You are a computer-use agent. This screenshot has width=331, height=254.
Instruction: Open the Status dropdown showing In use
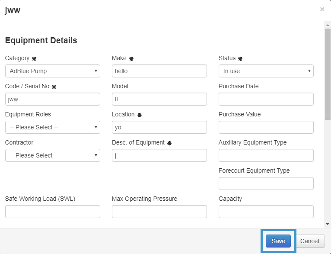(x=266, y=71)
